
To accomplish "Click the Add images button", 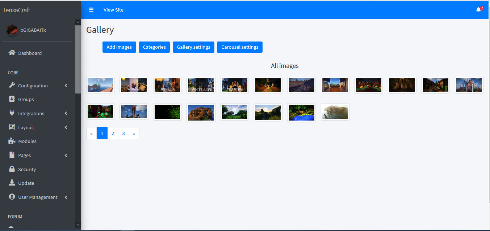I will tap(119, 47).
